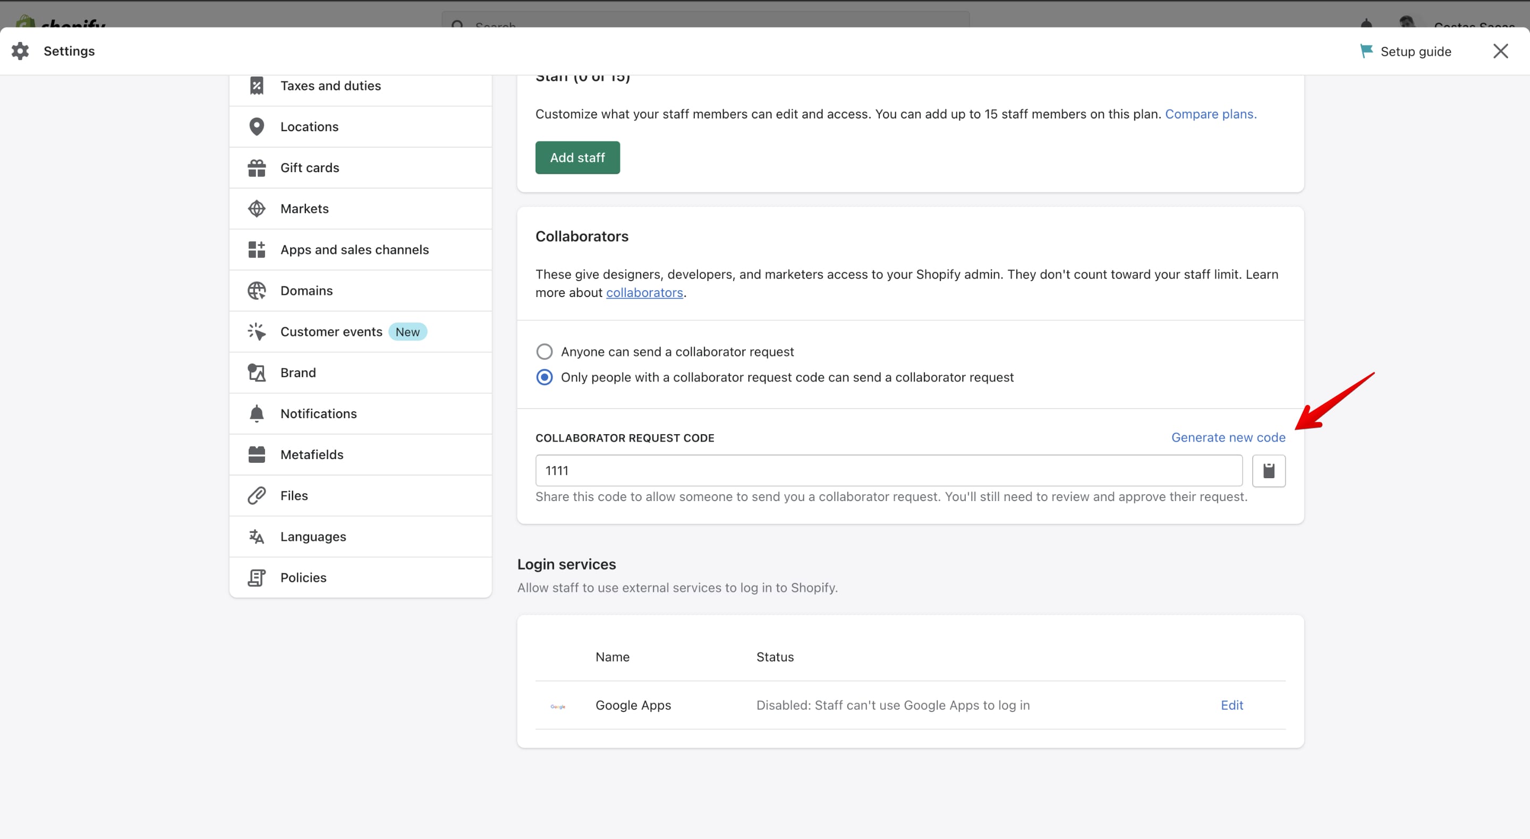Click the Generate new code link

(x=1228, y=437)
